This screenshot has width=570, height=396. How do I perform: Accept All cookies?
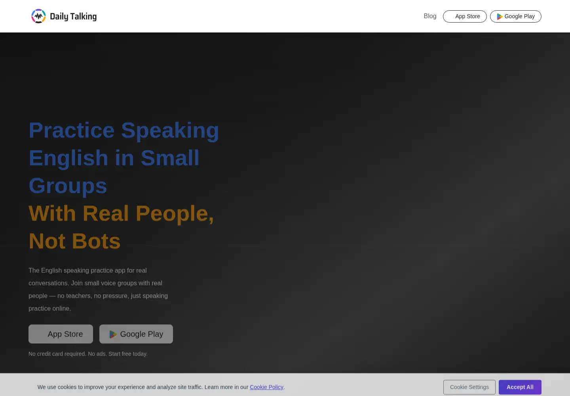tap(520, 387)
